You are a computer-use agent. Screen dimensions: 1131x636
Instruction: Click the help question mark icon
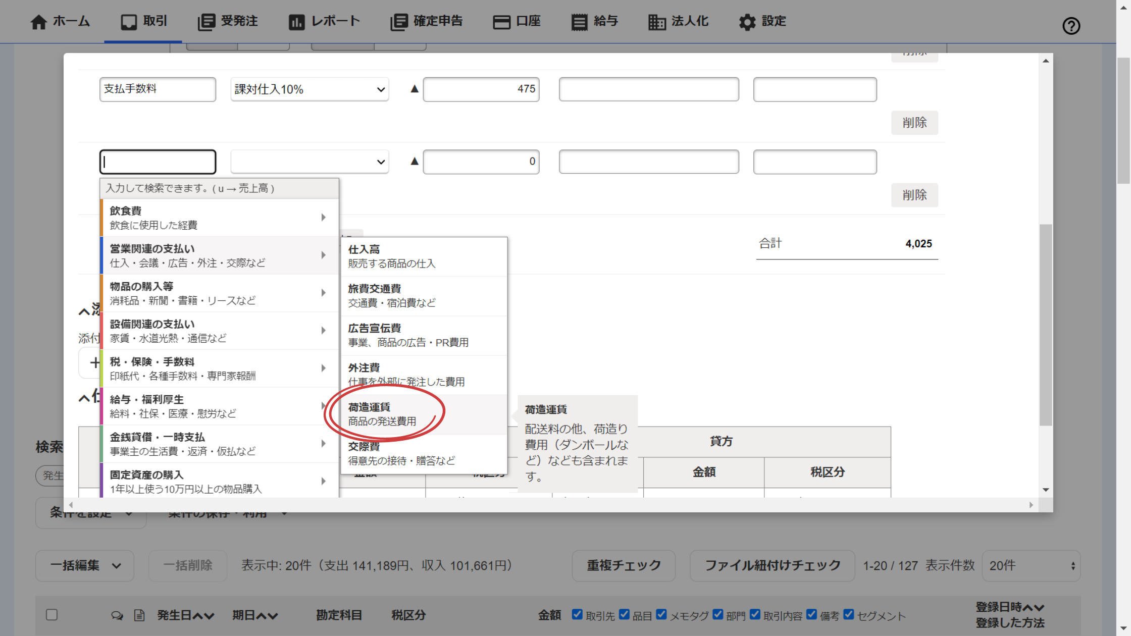tap(1071, 26)
